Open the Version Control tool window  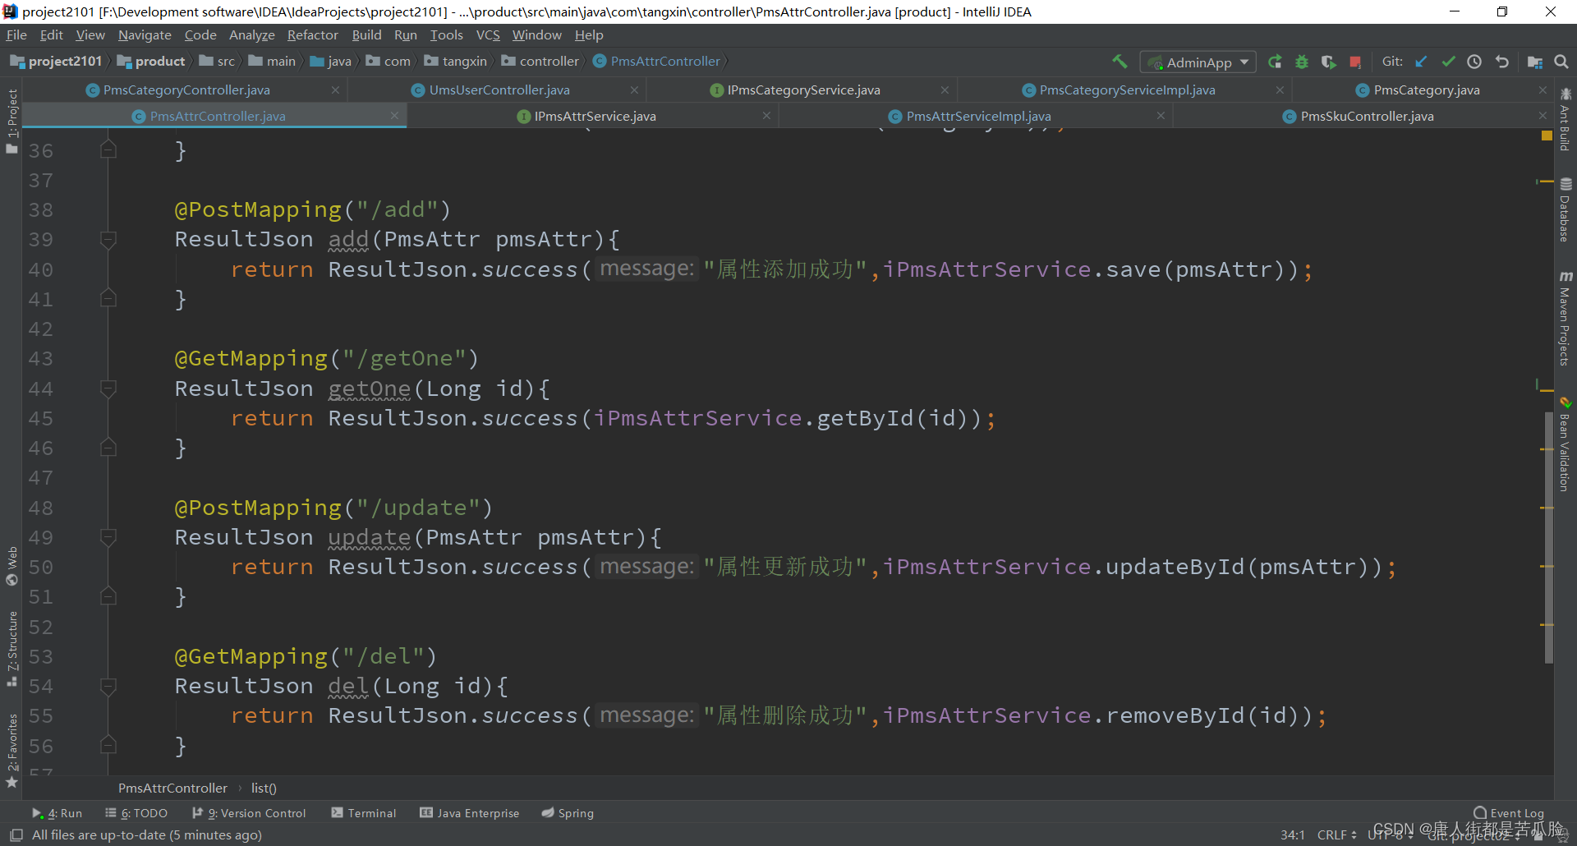[249, 813]
